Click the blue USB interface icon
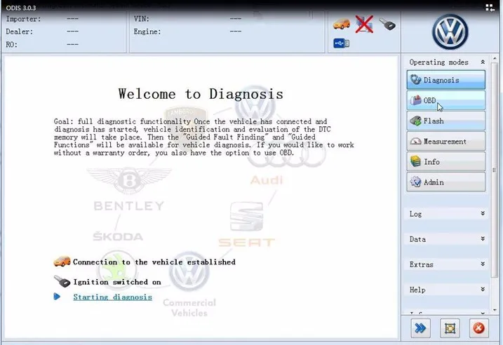Viewport: 503px width, 345px height. [x=342, y=43]
